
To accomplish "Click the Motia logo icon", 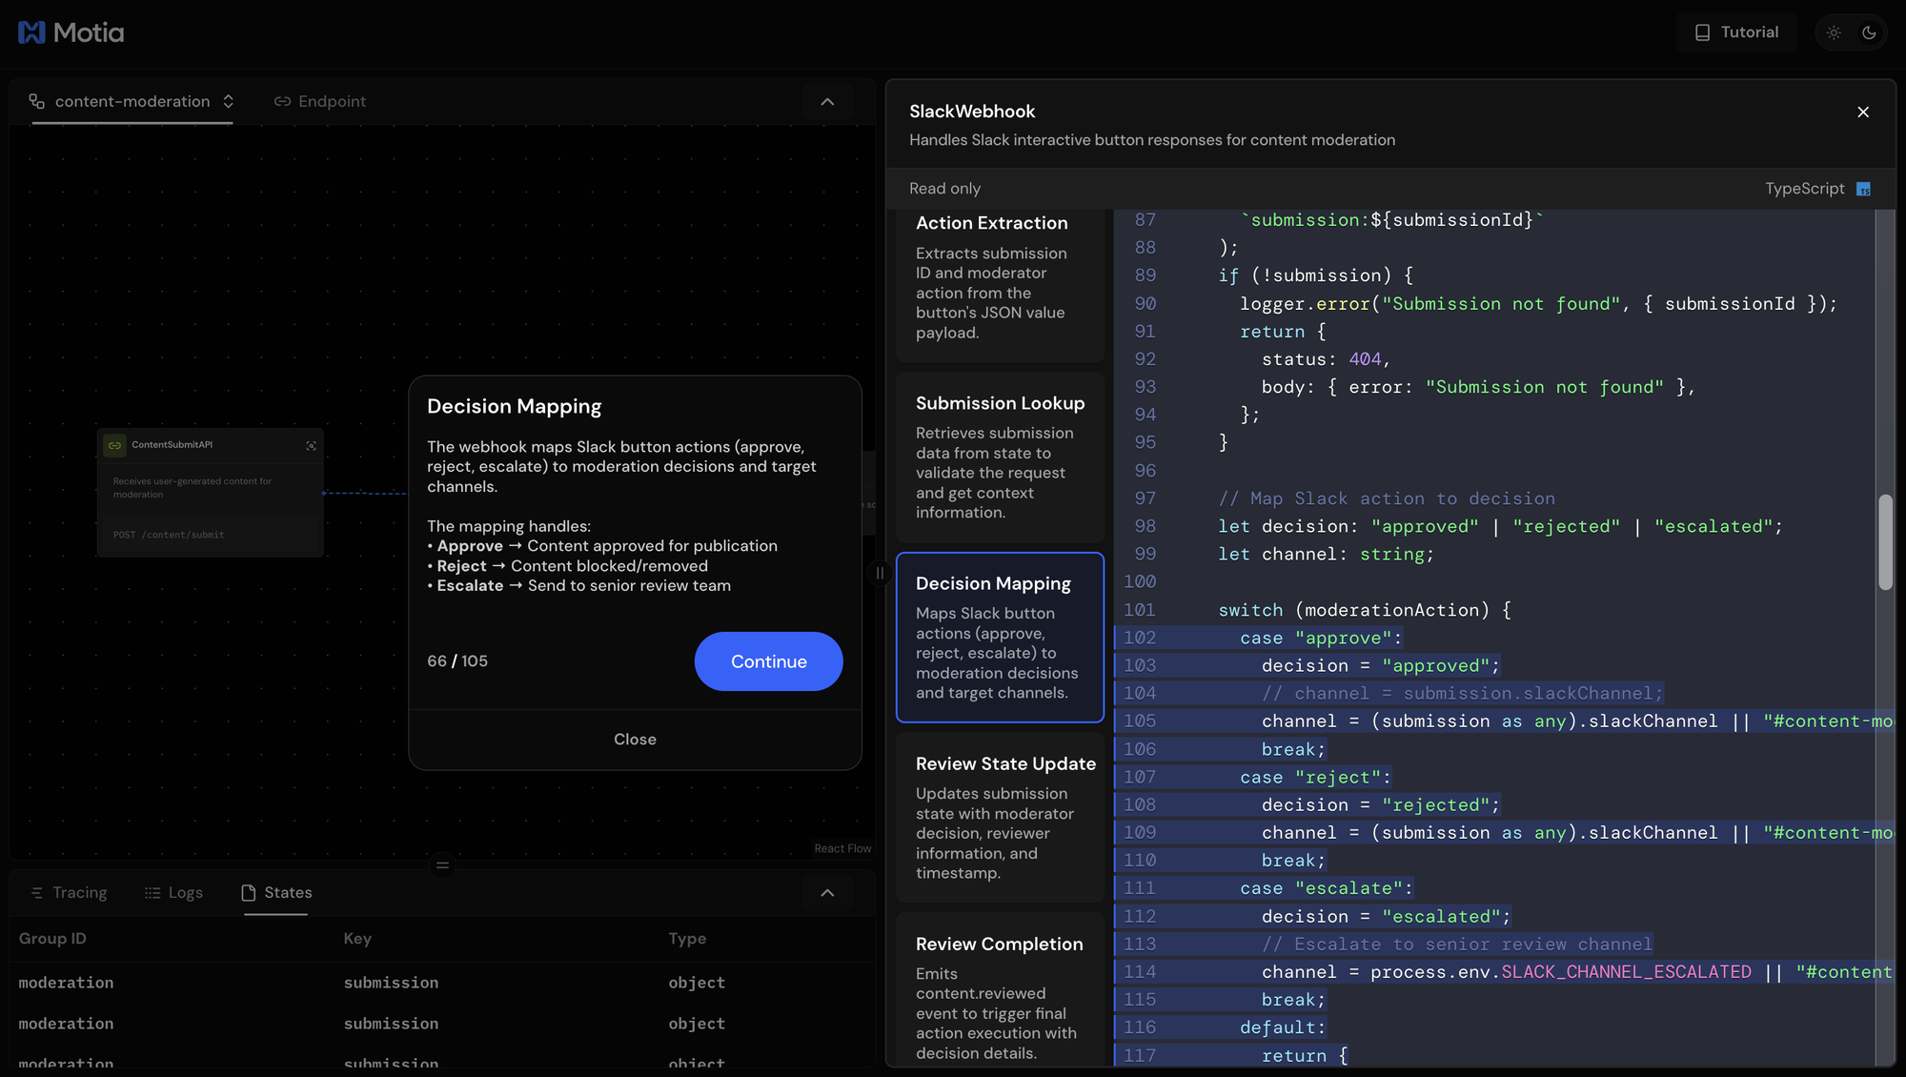I will pyautogui.click(x=31, y=32).
